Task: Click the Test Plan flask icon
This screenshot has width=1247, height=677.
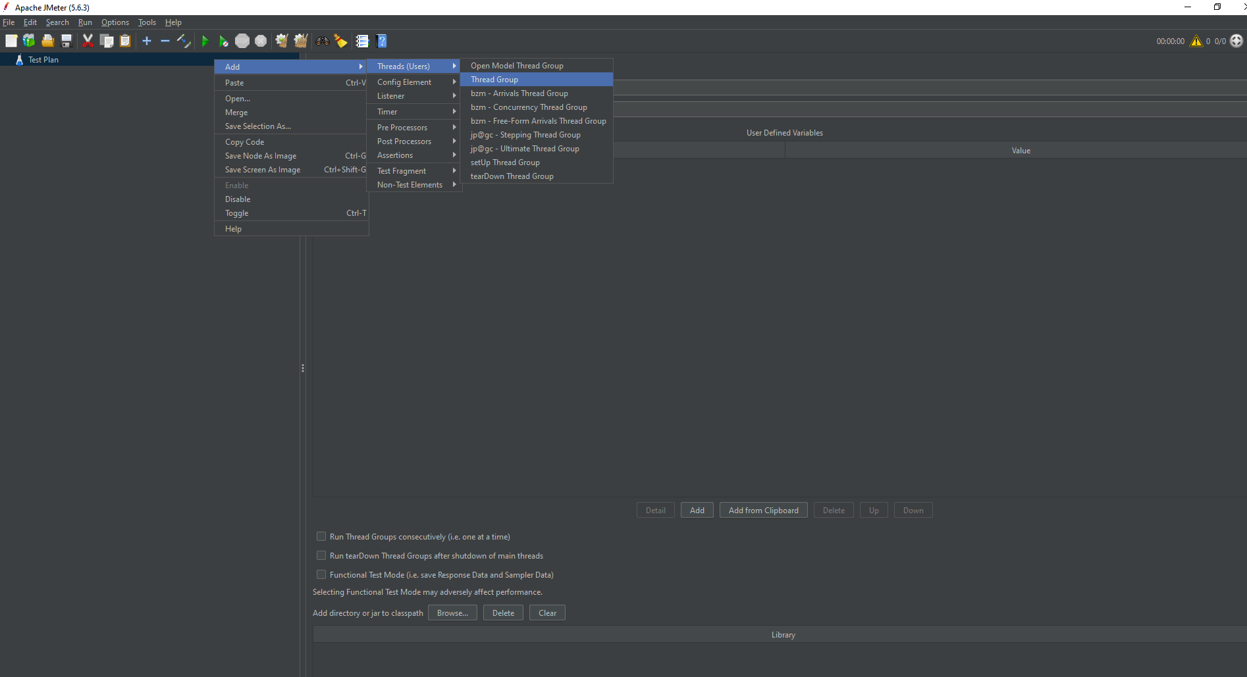Action: 19,59
